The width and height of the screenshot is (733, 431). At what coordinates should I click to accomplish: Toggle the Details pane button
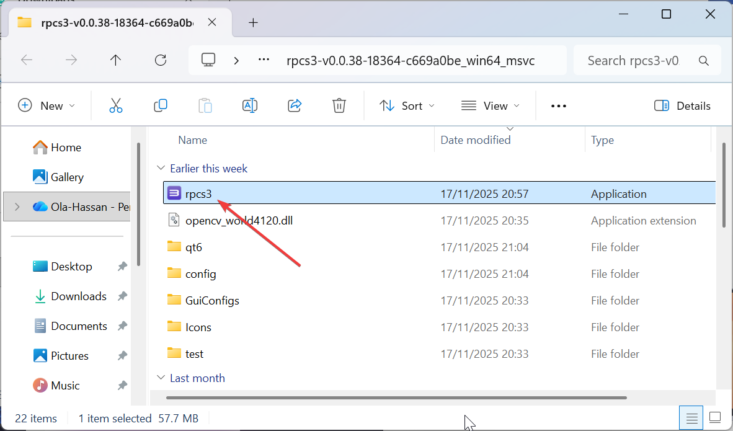coord(682,105)
